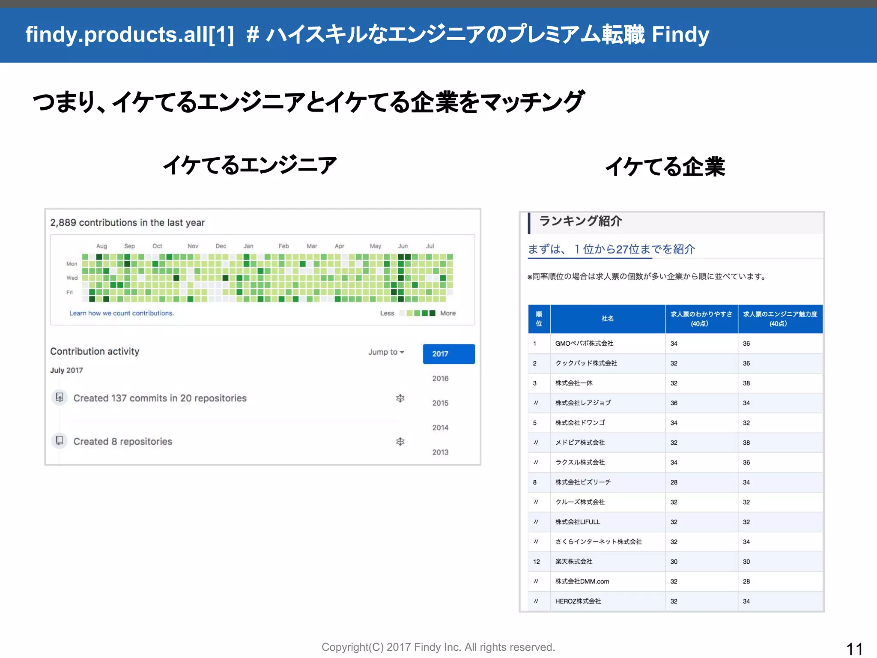Click the ranking note starting with '※同率順位の場合'
The image size is (877, 658).
[647, 277]
